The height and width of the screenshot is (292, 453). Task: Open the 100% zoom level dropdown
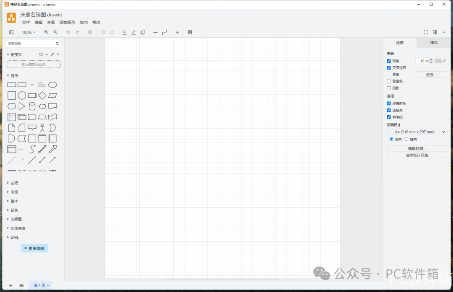(x=29, y=32)
